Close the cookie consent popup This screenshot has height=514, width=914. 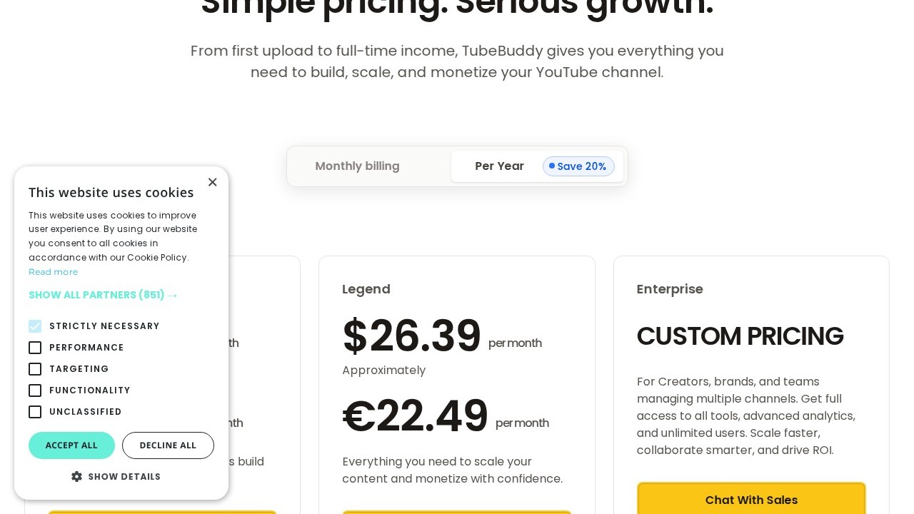point(212,182)
